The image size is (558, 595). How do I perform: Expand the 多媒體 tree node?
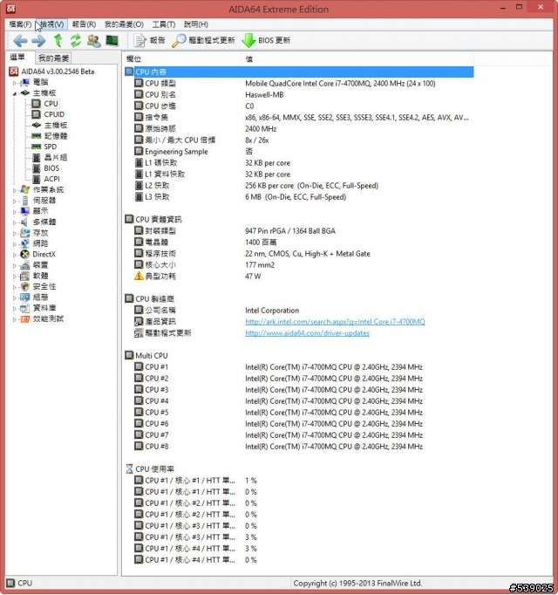[15, 222]
